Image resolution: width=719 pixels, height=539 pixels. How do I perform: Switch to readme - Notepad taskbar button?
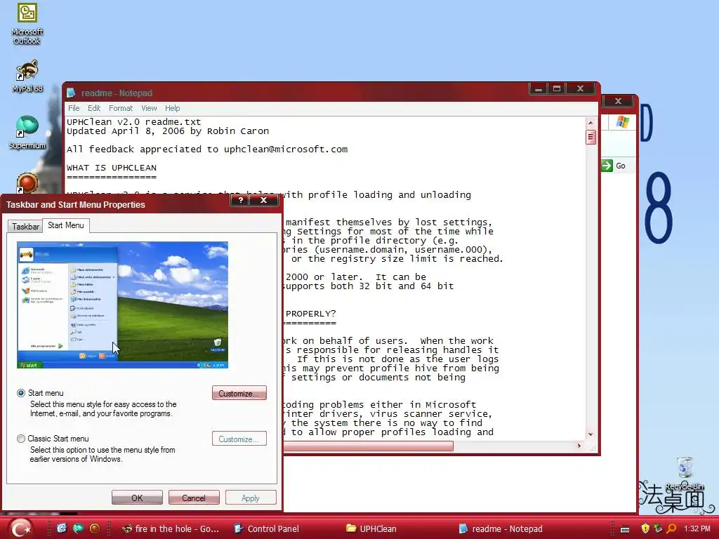(x=501, y=529)
